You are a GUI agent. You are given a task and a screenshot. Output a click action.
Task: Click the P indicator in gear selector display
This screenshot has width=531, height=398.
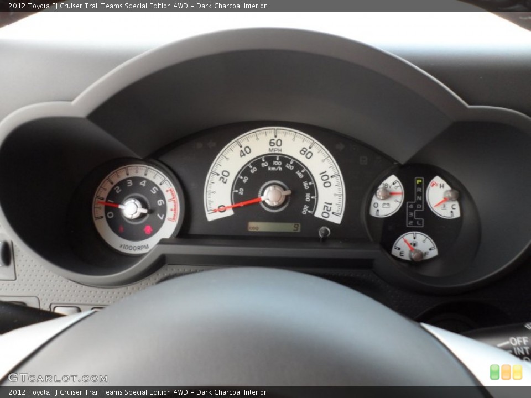419,182
